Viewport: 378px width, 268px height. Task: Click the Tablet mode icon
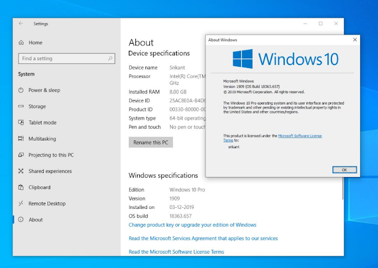point(21,122)
